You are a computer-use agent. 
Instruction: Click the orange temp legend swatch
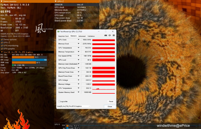click(68, 126)
